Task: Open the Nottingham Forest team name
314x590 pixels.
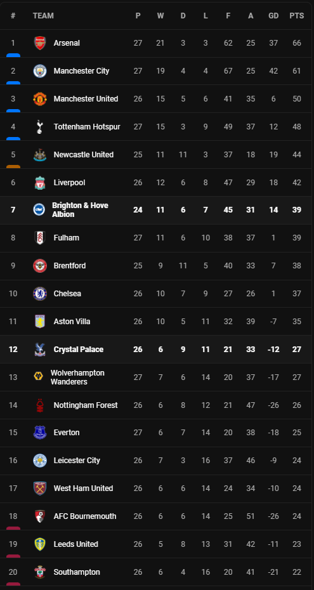Action: pos(86,405)
